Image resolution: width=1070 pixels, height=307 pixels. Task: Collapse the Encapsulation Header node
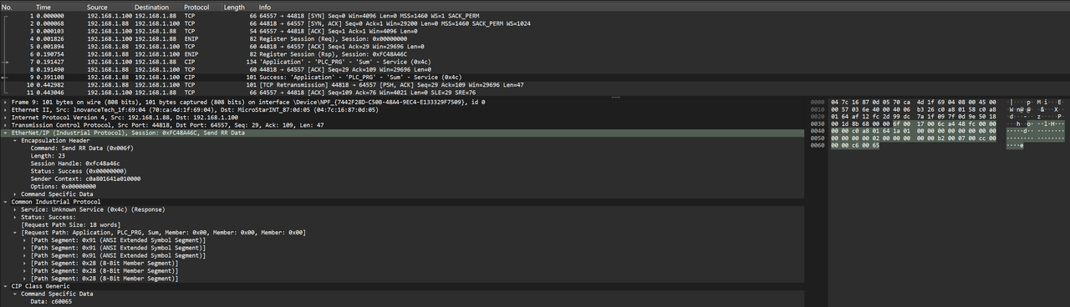[15, 140]
